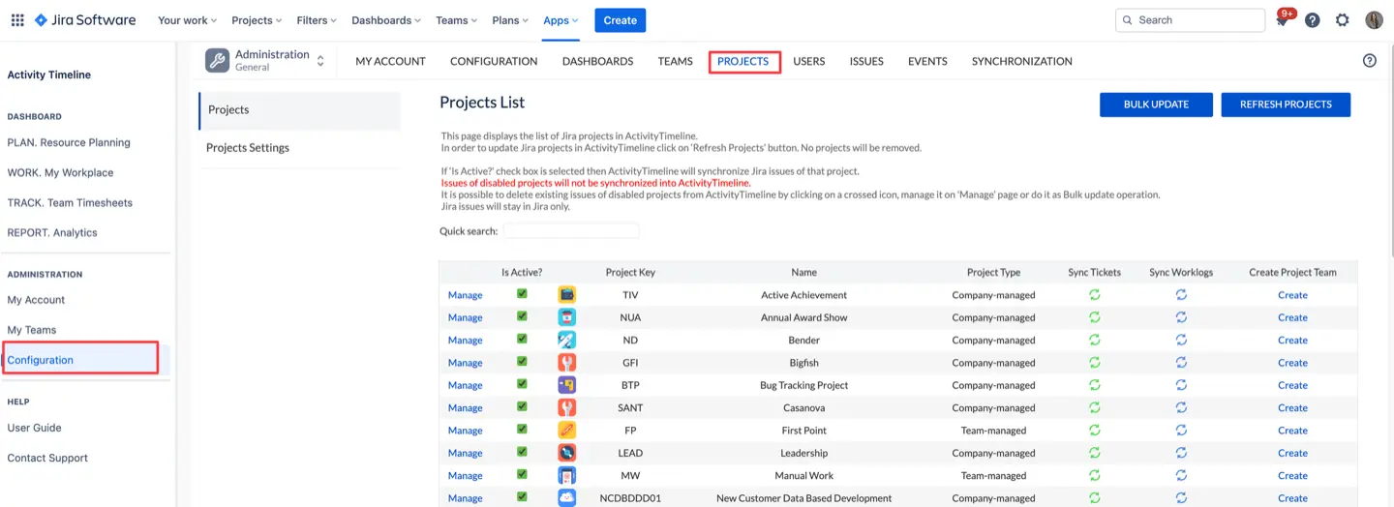Open Jira settings gear icon
The height and width of the screenshot is (507, 1394).
tap(1342, 20)
